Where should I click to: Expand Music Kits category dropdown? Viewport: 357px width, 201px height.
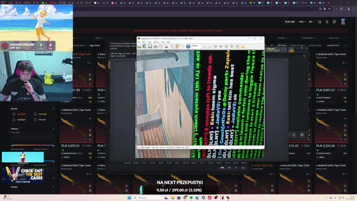point(335,38)
